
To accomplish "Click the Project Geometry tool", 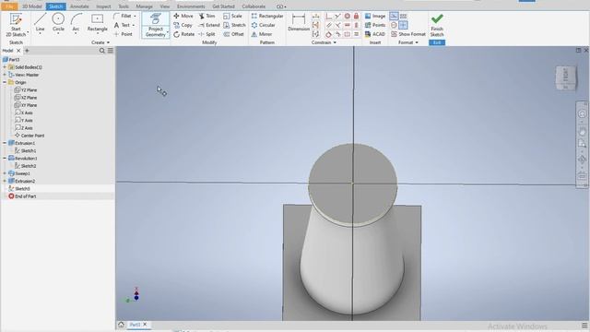I will point(156,25).
